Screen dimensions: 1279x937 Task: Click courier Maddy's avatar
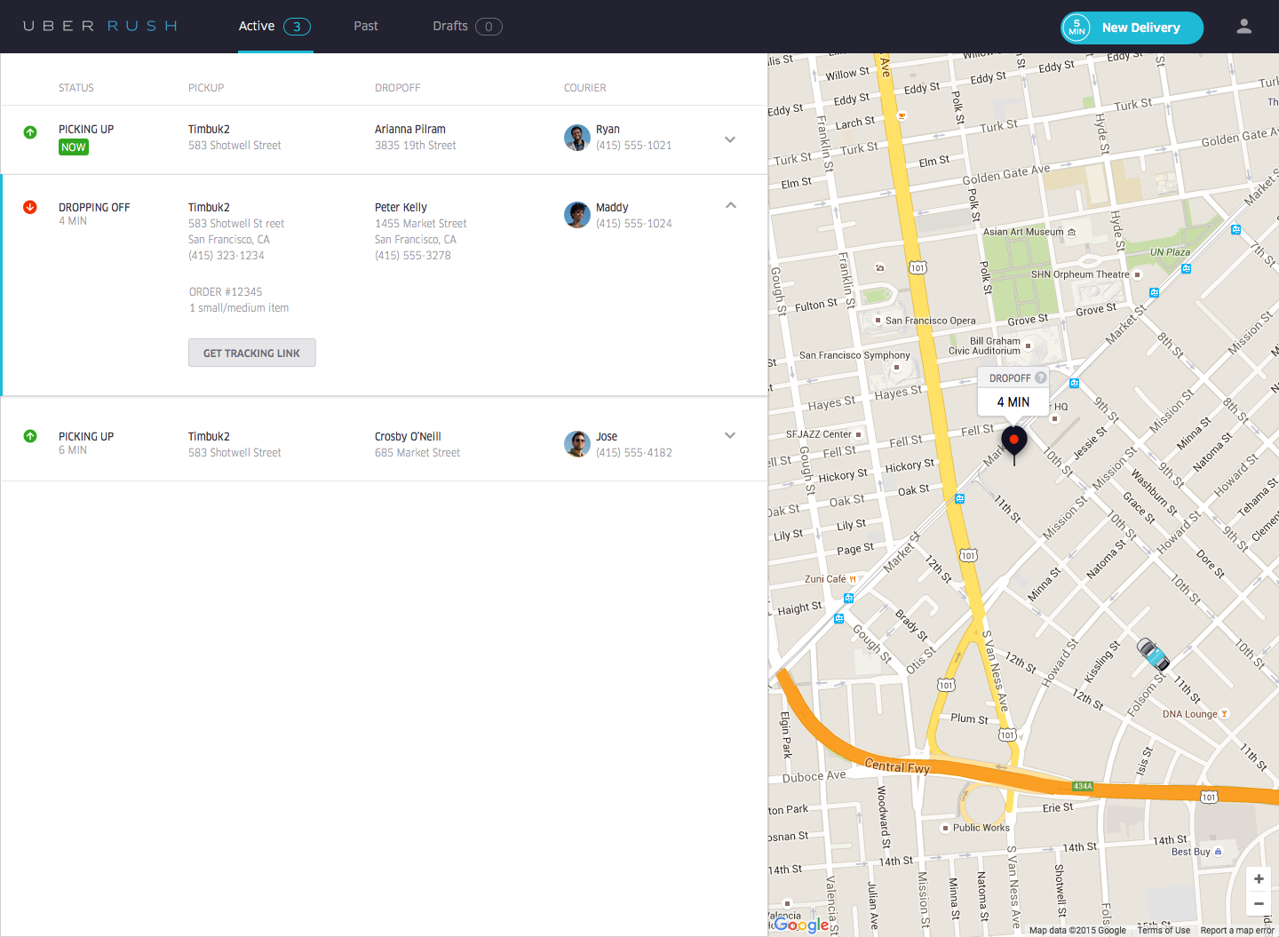tap(577, 215)
